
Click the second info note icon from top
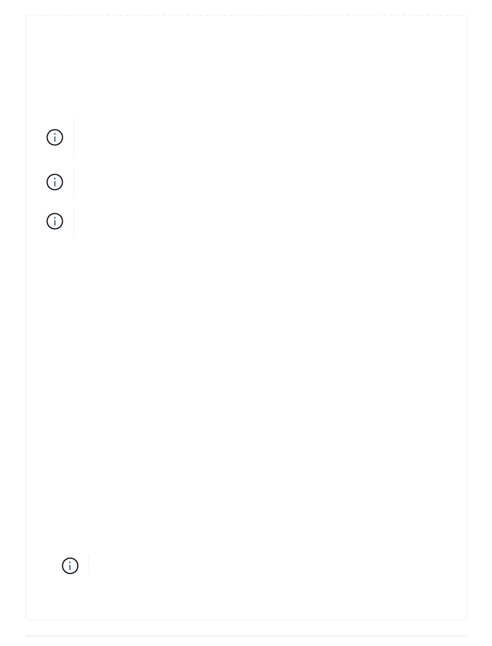(x=55, y=182)
